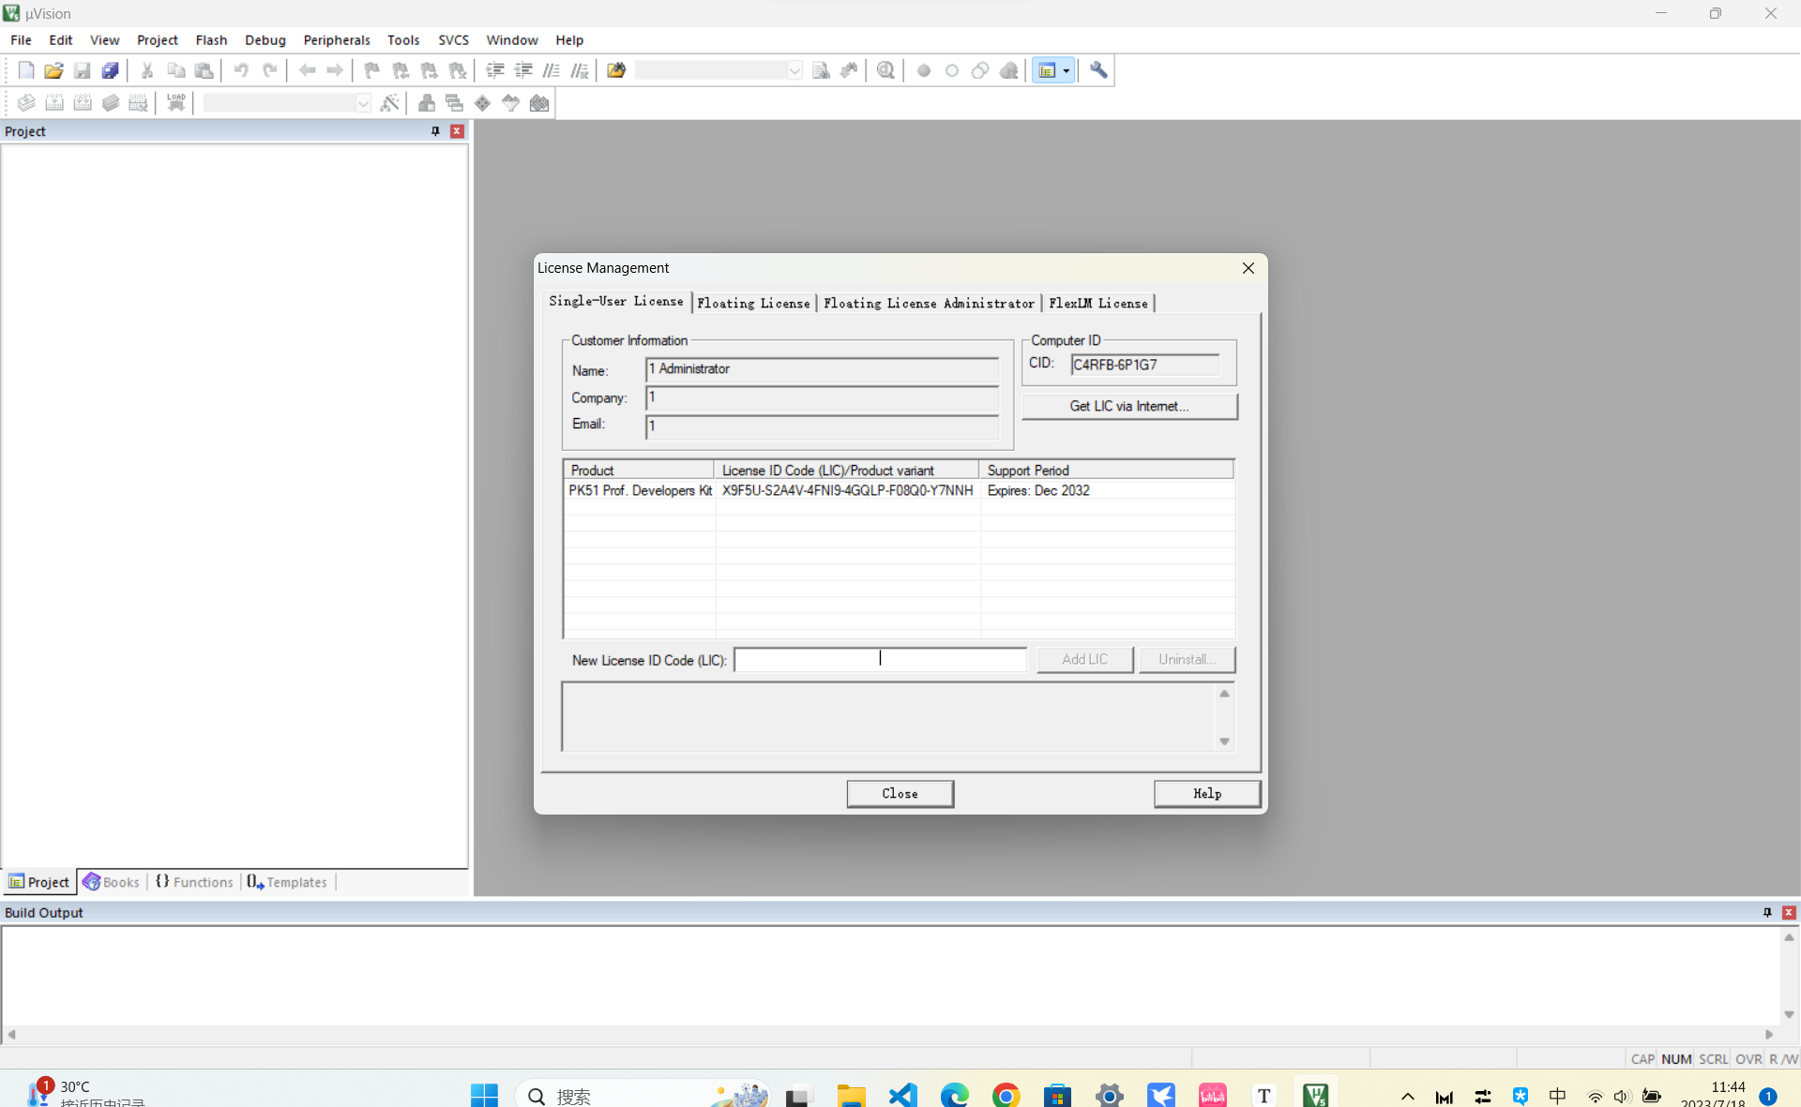The width and height of the screenshot is (1801, 1107).
Task: Open Configuration wrench icon
Action: click(1098, 70)
